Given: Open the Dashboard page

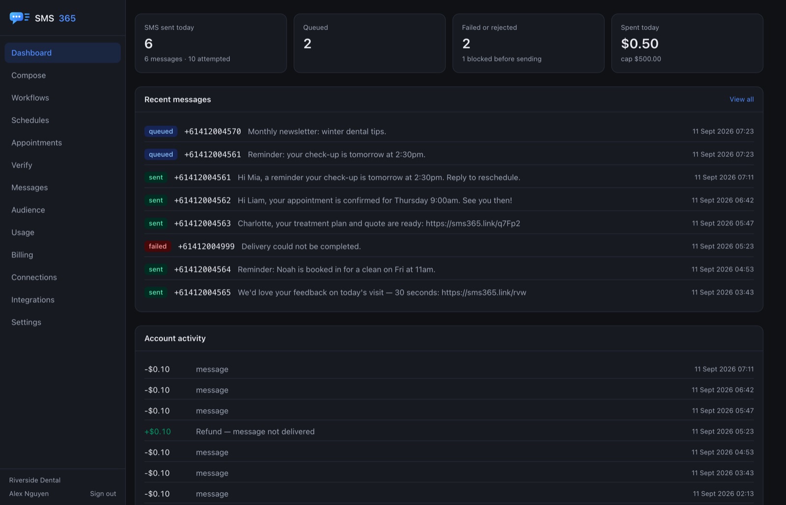Looking at the screenshot, I should [x=62, y=53].
